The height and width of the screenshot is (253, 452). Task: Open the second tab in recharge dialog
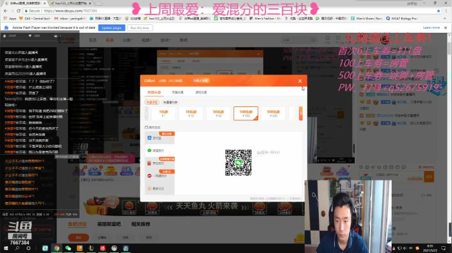coord(178,92)
